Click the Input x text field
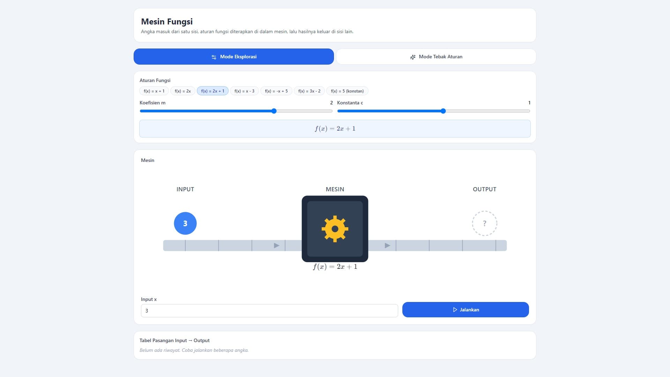670x377 pixels. coord(269,311)
